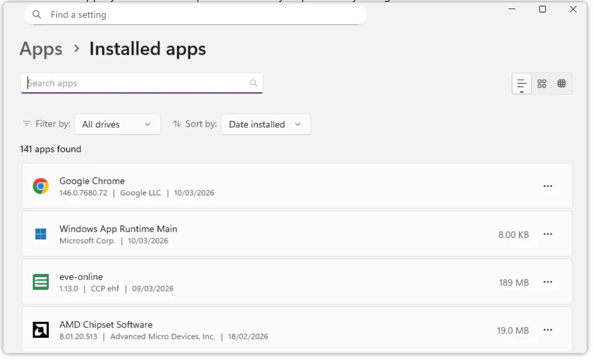
Task: Open more options for eve-online
Action: 548,282
